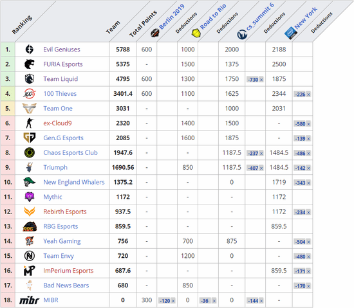The image size is (354, 308).
Task: Open the Yeah Gaming team page
Action: tap(62, 241)
